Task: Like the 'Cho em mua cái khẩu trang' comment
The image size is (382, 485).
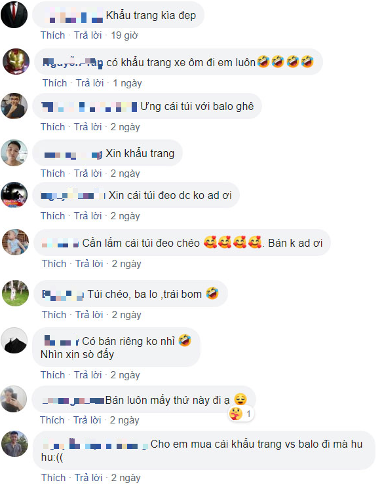Action: [53, 478]
